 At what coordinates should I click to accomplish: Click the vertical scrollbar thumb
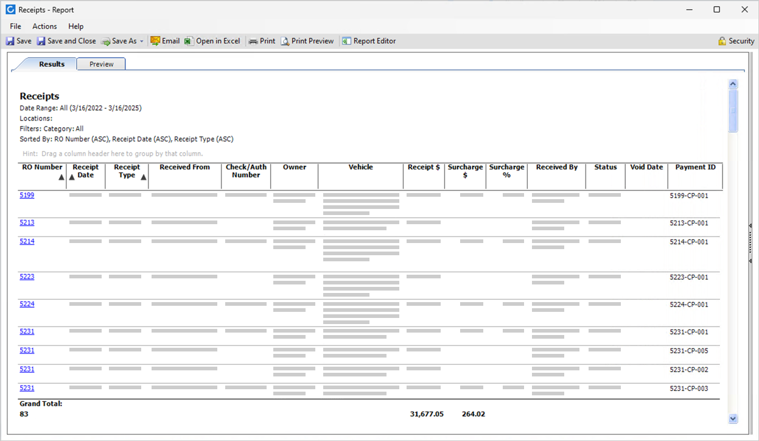click(x=733, y=111)
